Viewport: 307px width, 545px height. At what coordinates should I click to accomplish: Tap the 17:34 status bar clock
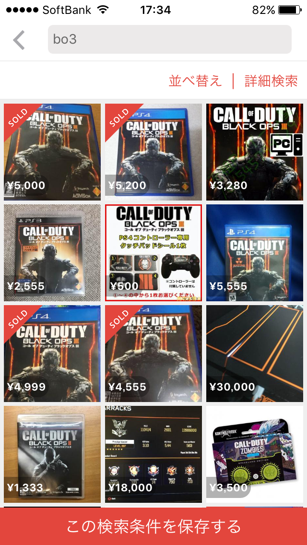155,10
